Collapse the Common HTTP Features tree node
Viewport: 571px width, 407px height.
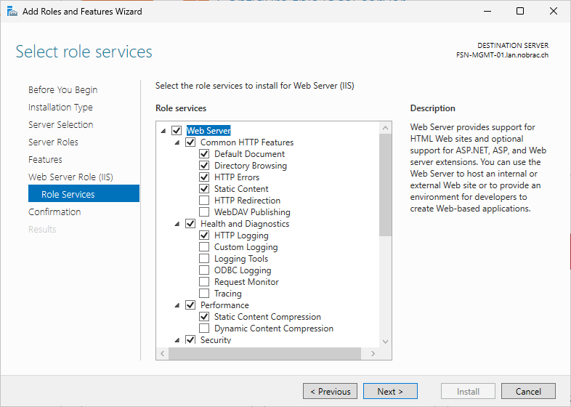click(x=177, y=142)
